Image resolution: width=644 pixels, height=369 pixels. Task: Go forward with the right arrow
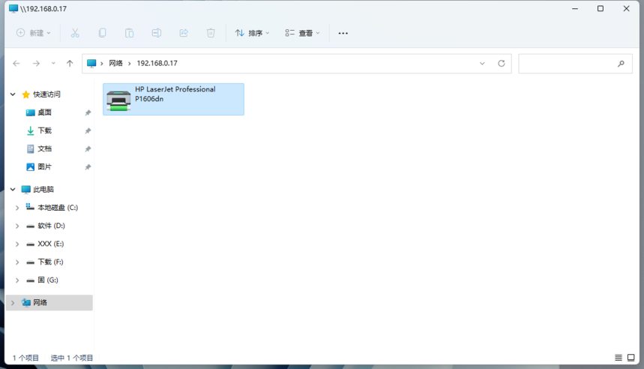coord(36,63)
